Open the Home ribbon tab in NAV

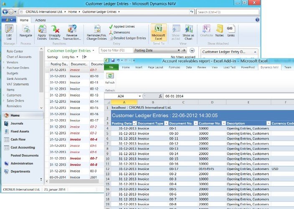click(x=24, y=20)
